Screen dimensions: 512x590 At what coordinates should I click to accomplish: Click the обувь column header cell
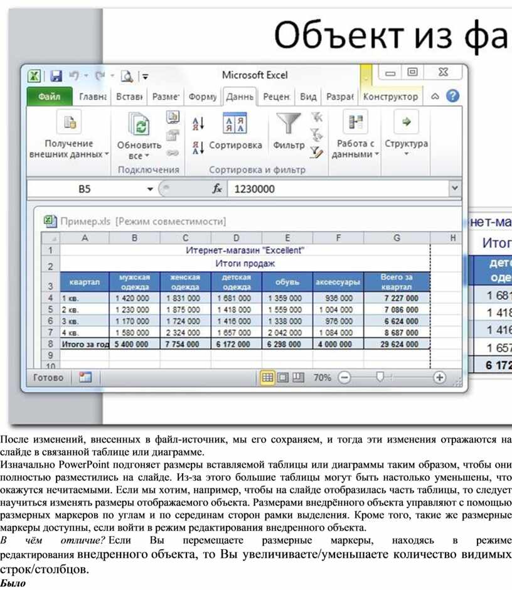pyautogui.click(x=287, y=282)
